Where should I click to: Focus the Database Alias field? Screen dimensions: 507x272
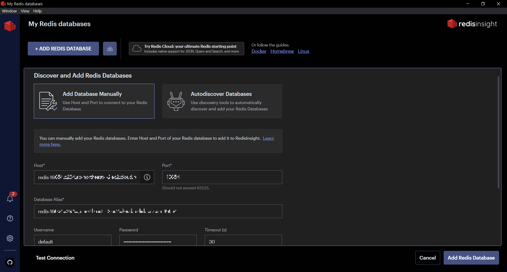point(158,211)
